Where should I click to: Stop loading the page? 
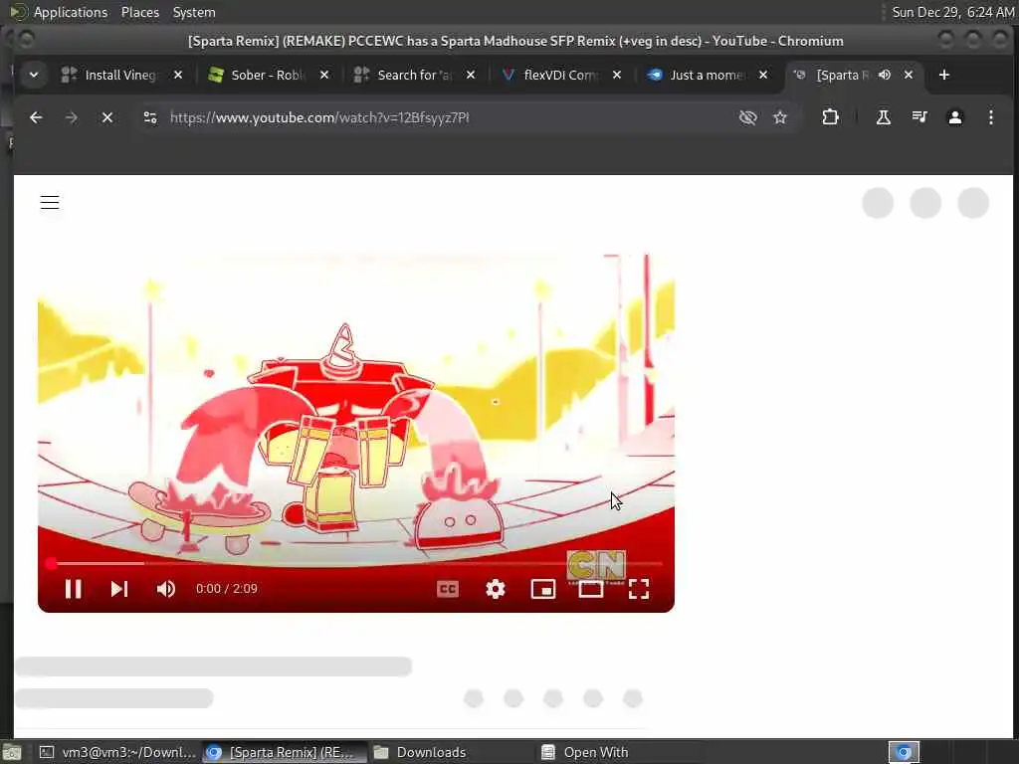tap(107, 117)
